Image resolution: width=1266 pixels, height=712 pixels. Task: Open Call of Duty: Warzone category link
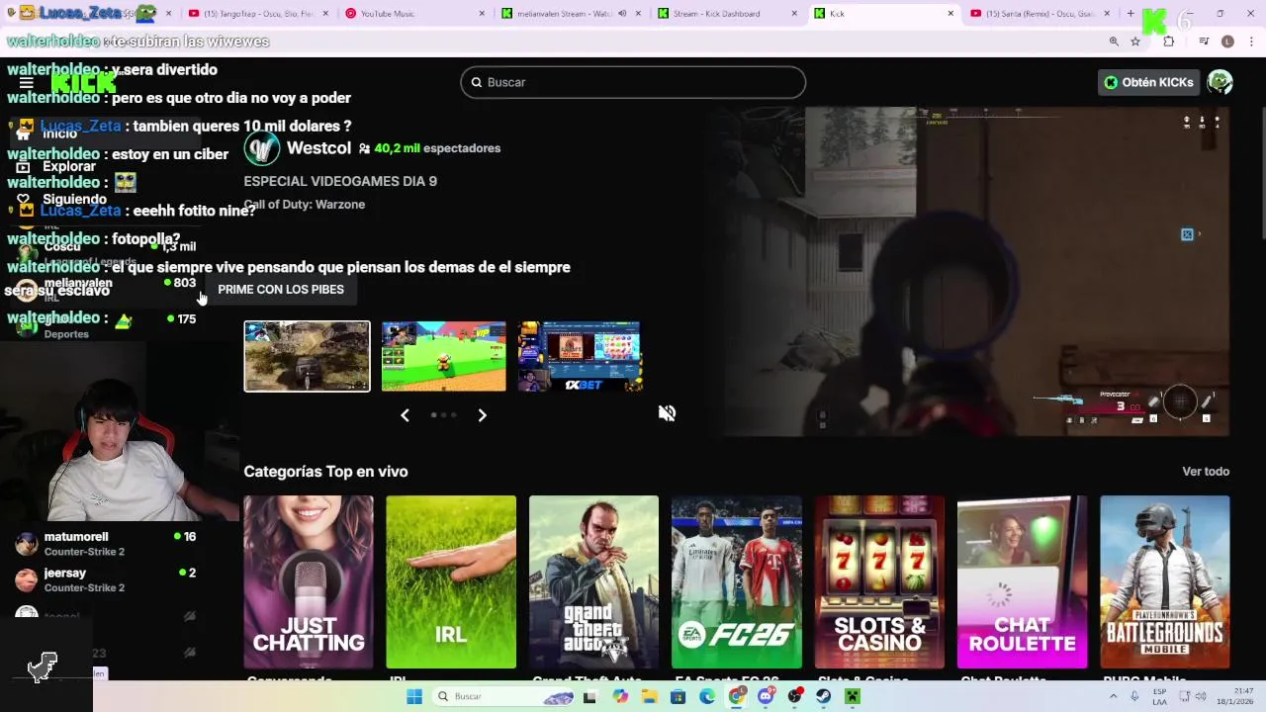tap(305, 205)
